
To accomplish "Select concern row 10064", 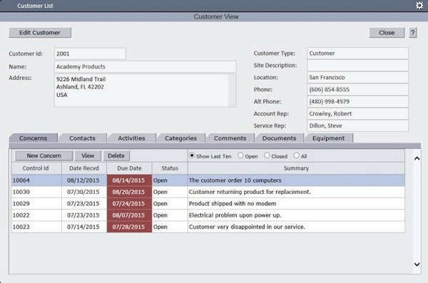I will click(x=208, y=180).
